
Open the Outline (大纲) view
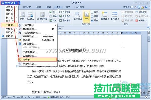click(22, 16)
